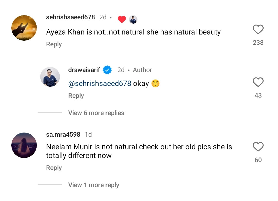
Task: Open the drawaisarif username link
Action: (x=84, y=70)
